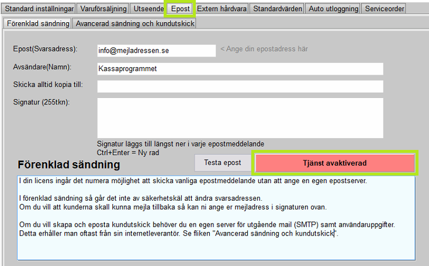429x266 pixels.
Task: Open Avancerad sändning och kundutskick sub-tab
Action: coord(134,23)
